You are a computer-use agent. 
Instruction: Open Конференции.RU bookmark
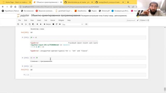click(120, 11)
